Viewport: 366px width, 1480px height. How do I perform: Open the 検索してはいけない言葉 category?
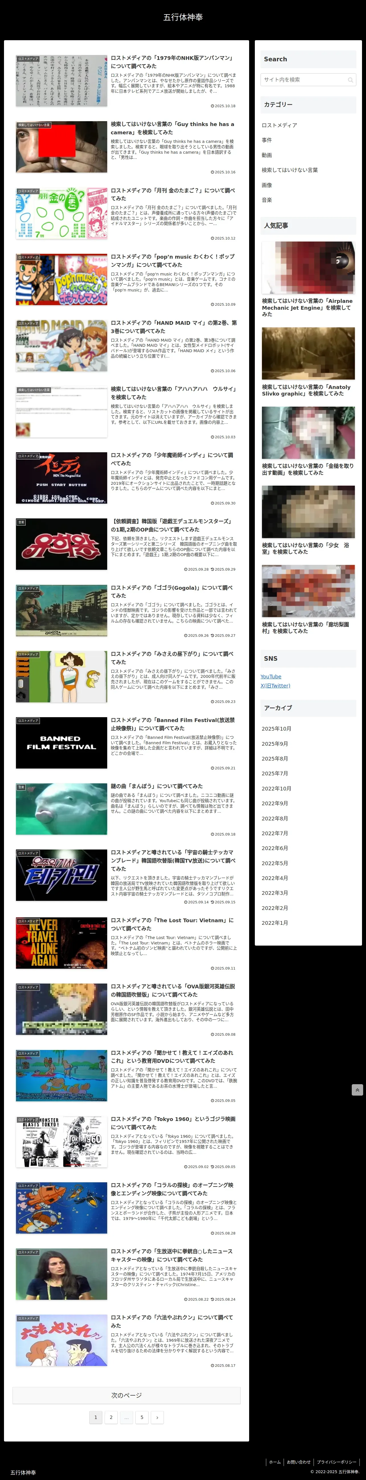pyautogui.click(x=290, y=170)
